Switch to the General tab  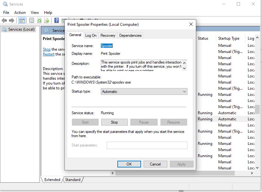click(75, 35)
